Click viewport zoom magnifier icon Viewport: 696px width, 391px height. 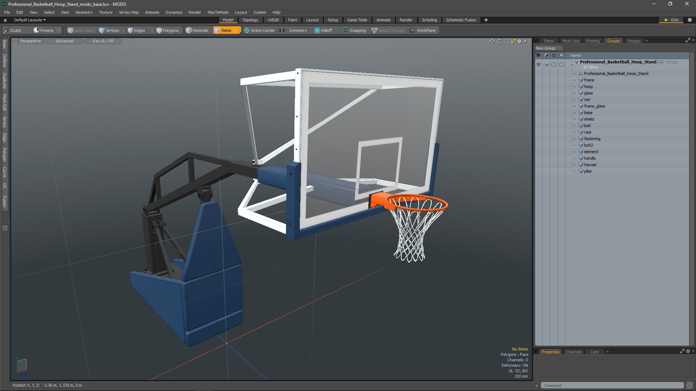tap(506, 41)
